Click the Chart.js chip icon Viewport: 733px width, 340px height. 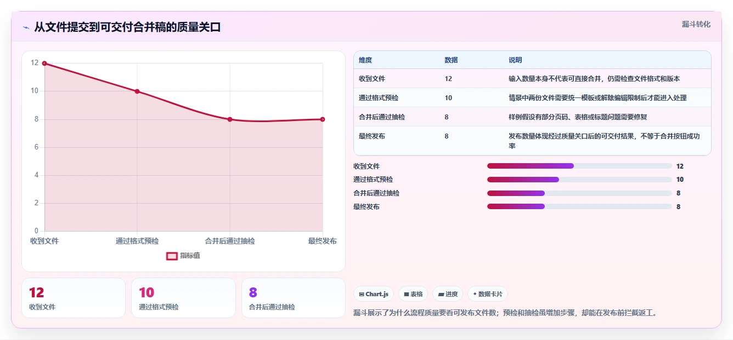[362, 295]
